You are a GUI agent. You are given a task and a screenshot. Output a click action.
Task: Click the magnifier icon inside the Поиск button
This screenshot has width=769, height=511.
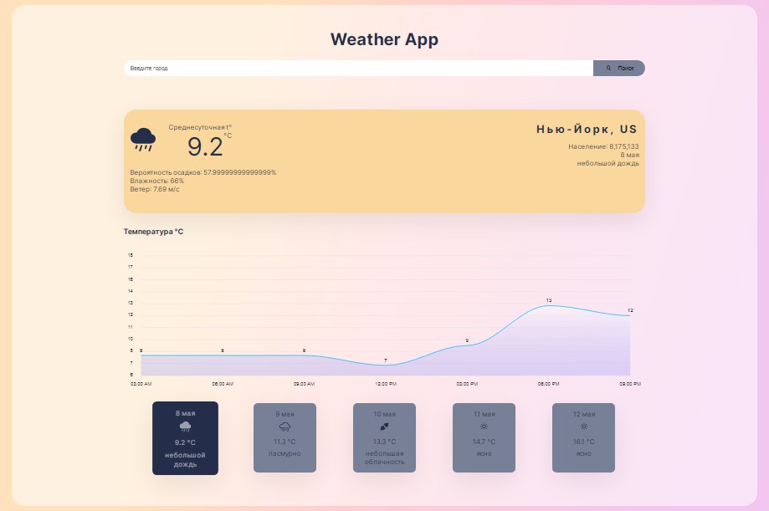608,68
